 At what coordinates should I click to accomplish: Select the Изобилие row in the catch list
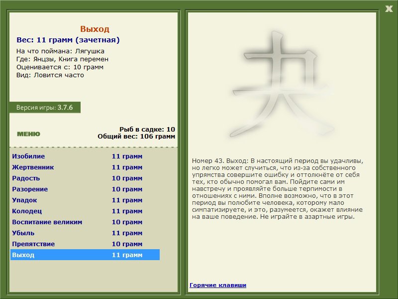(x=85, y=156)
